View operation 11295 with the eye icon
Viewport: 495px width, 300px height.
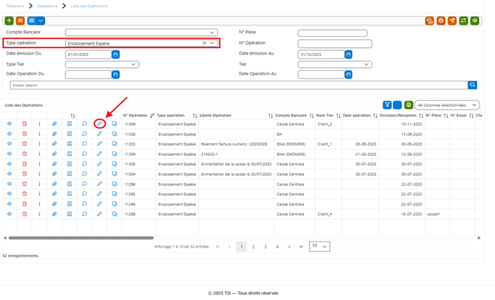pyautogui.click(x=9, y=194)
